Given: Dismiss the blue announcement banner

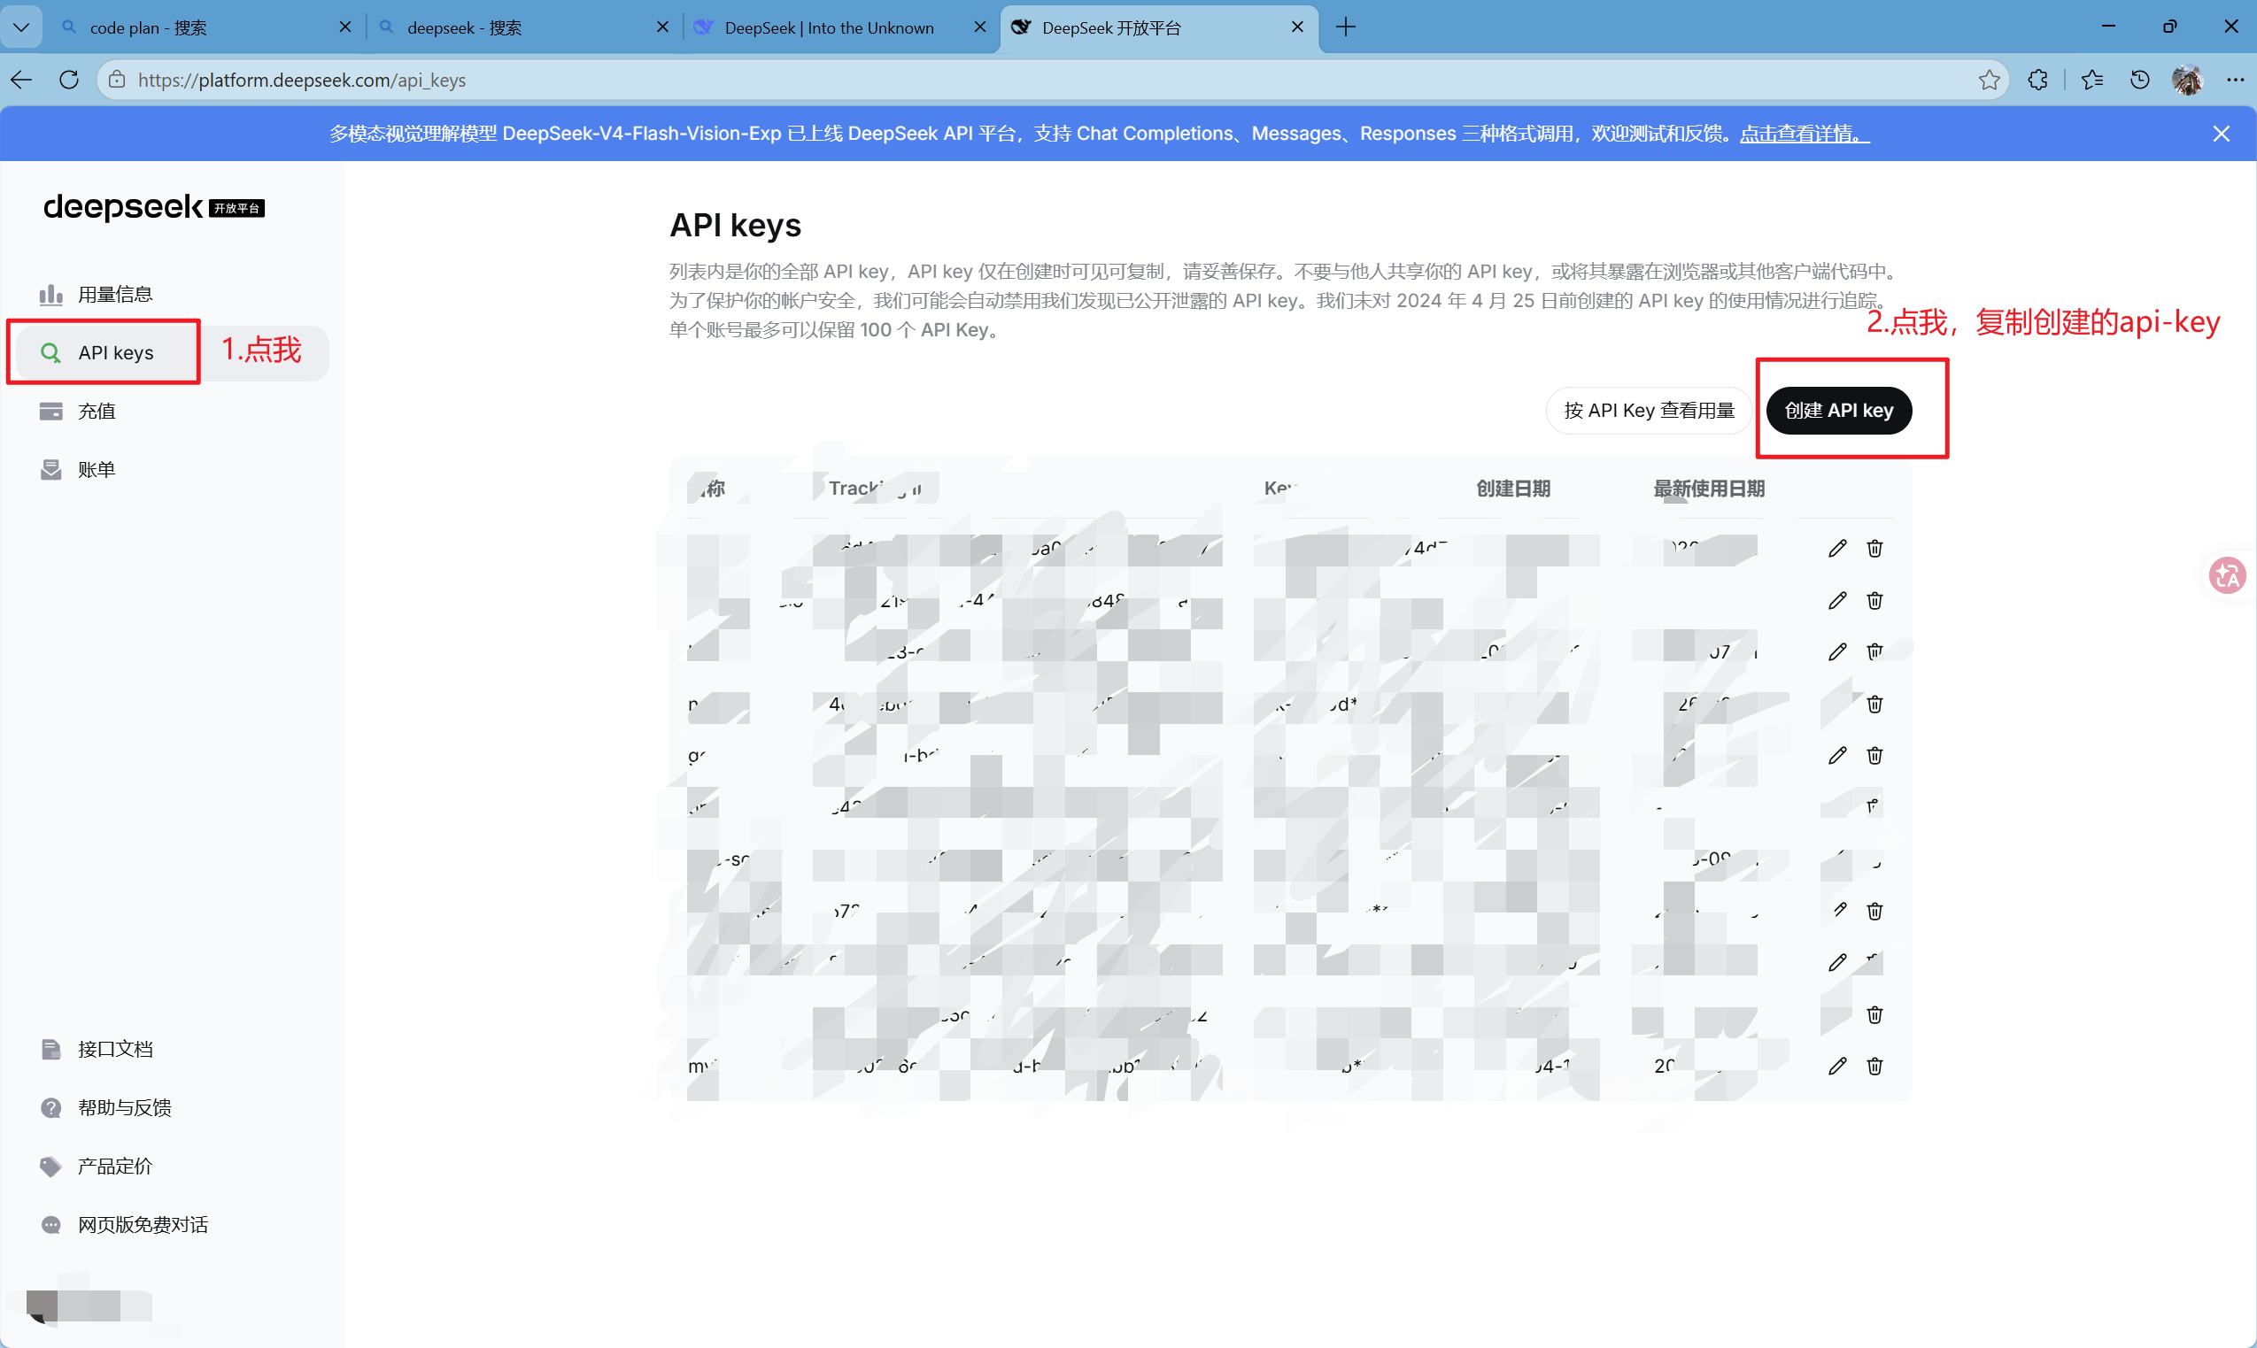Looking at the screenshot, I should click(x=2222, y=134).
